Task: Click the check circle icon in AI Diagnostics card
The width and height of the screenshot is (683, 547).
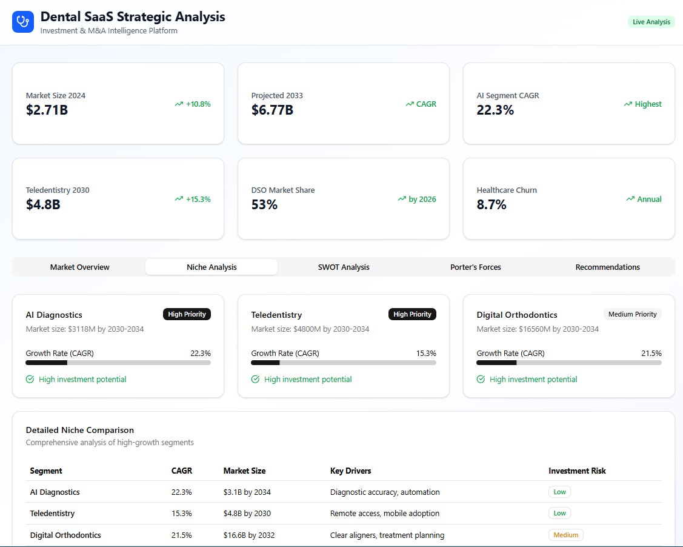Action: tap(30, 380)
